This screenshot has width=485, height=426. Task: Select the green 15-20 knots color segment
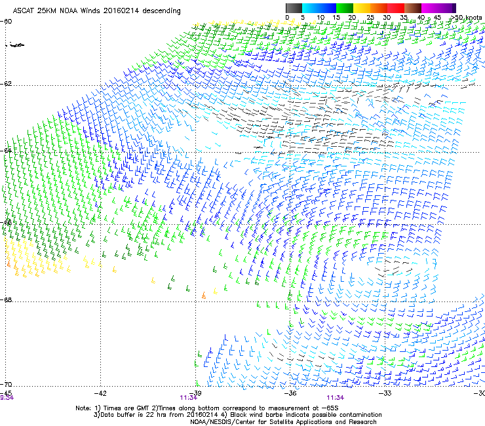tap(344, 8)
